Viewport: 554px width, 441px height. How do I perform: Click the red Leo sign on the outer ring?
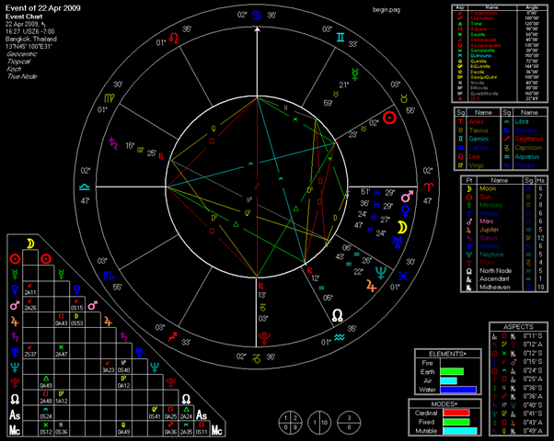(x=174, y=38)
